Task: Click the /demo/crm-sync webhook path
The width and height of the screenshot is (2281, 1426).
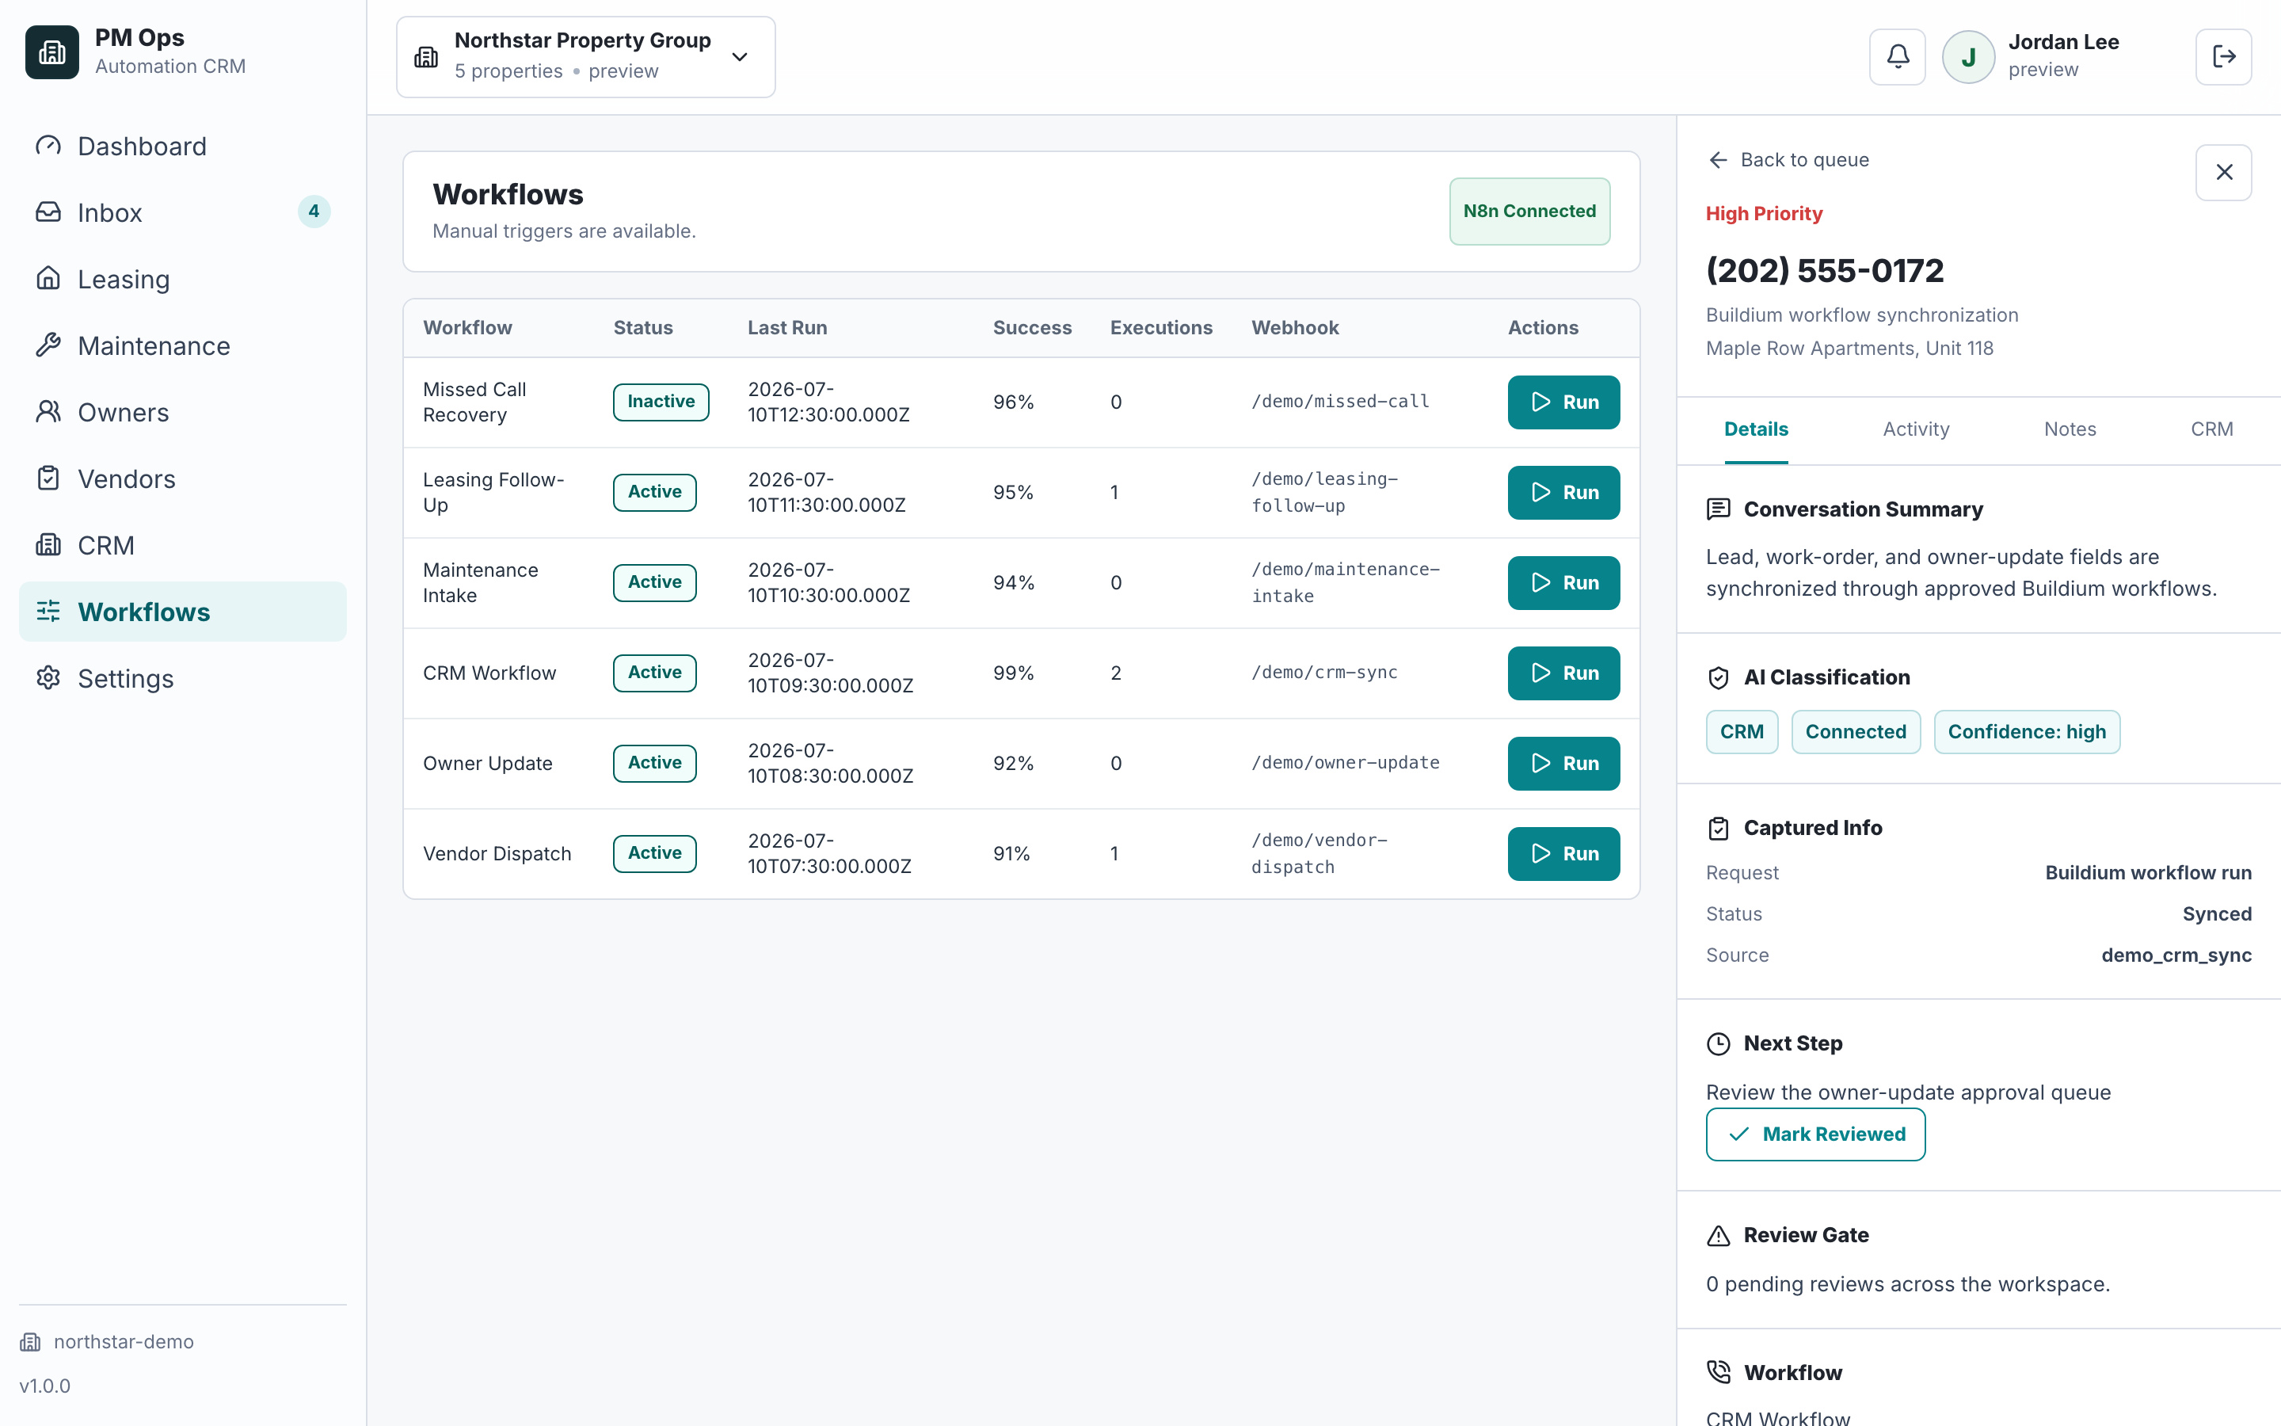Action: click(x=1324, y=673)
